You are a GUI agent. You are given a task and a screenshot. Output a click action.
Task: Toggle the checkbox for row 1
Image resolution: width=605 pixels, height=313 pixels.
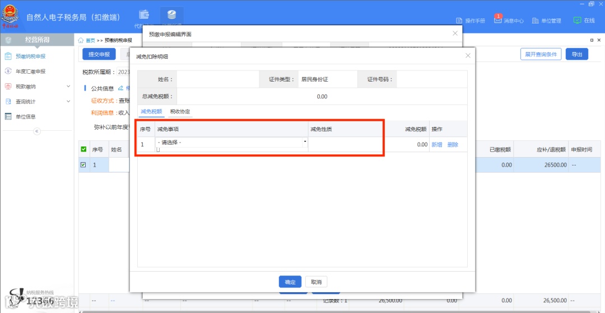[x=83, y=165]
